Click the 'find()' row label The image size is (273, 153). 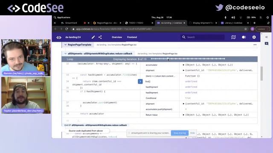pos(148,82)
